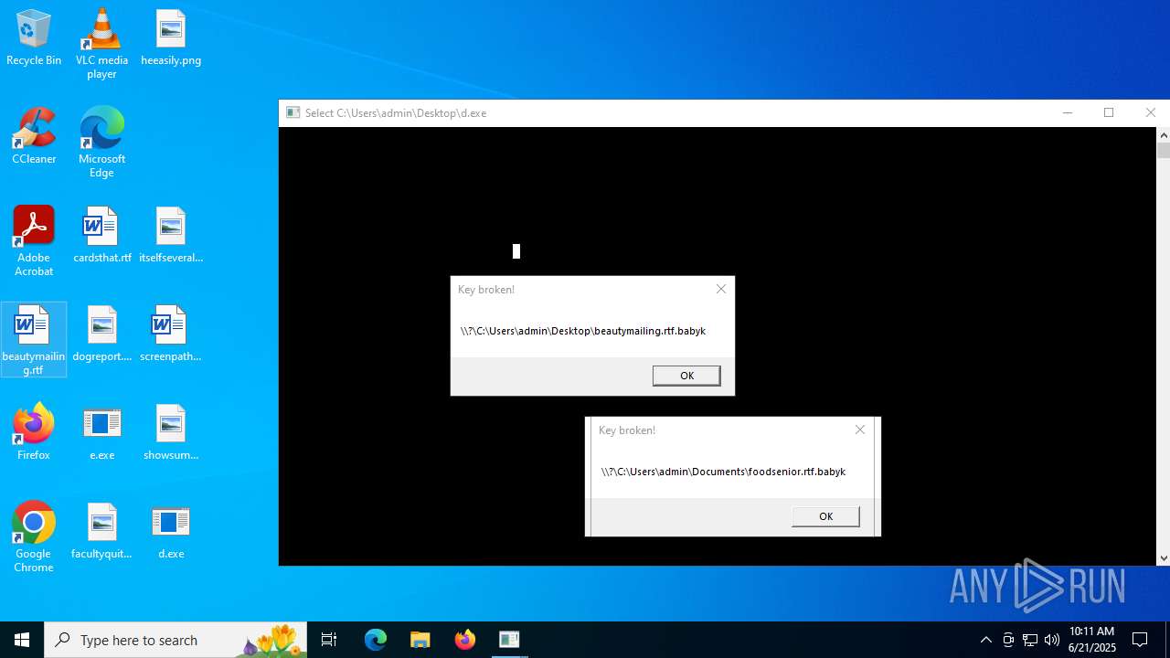Click the console vertical scrollbar thumb
Image resolution: width=1170 pixels, height=658 pixels.
pyautogui.click(x=1164, y=151)
